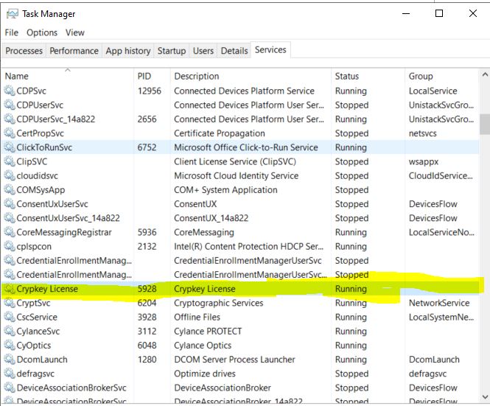Click the Task Manager title bar icon

[12, 13]
